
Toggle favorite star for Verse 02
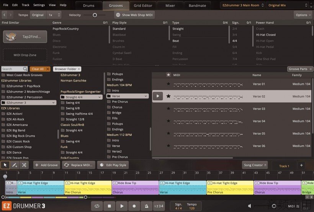(x=168, y=96)
